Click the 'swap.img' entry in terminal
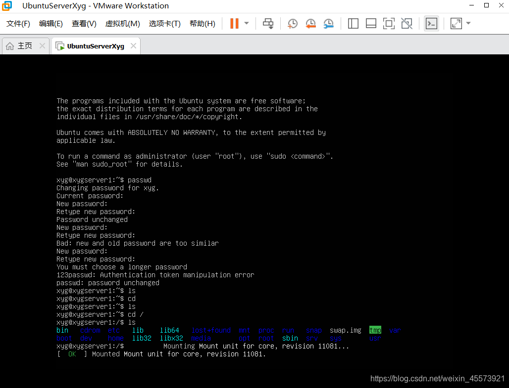Image resolution: width=509 pixels, height=388 pixels. pos(346,330)
